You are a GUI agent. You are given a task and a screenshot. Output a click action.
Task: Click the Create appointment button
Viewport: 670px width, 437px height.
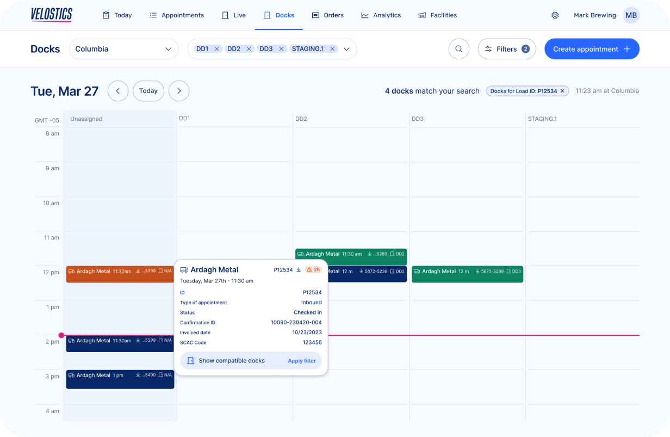592,48
